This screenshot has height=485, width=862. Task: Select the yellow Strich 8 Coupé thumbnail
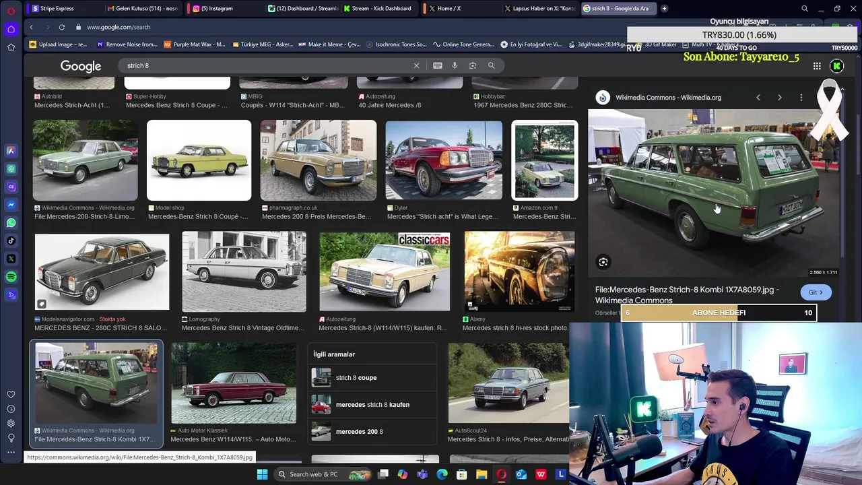199,160
